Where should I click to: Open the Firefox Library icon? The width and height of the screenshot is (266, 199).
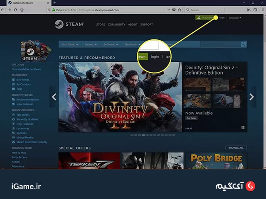pyautogui.click(x=249, y=10)
